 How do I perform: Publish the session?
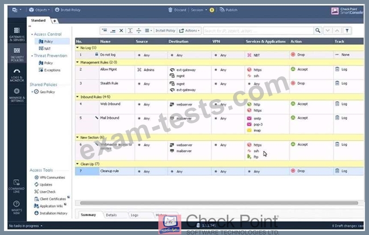tap(229, 10)
